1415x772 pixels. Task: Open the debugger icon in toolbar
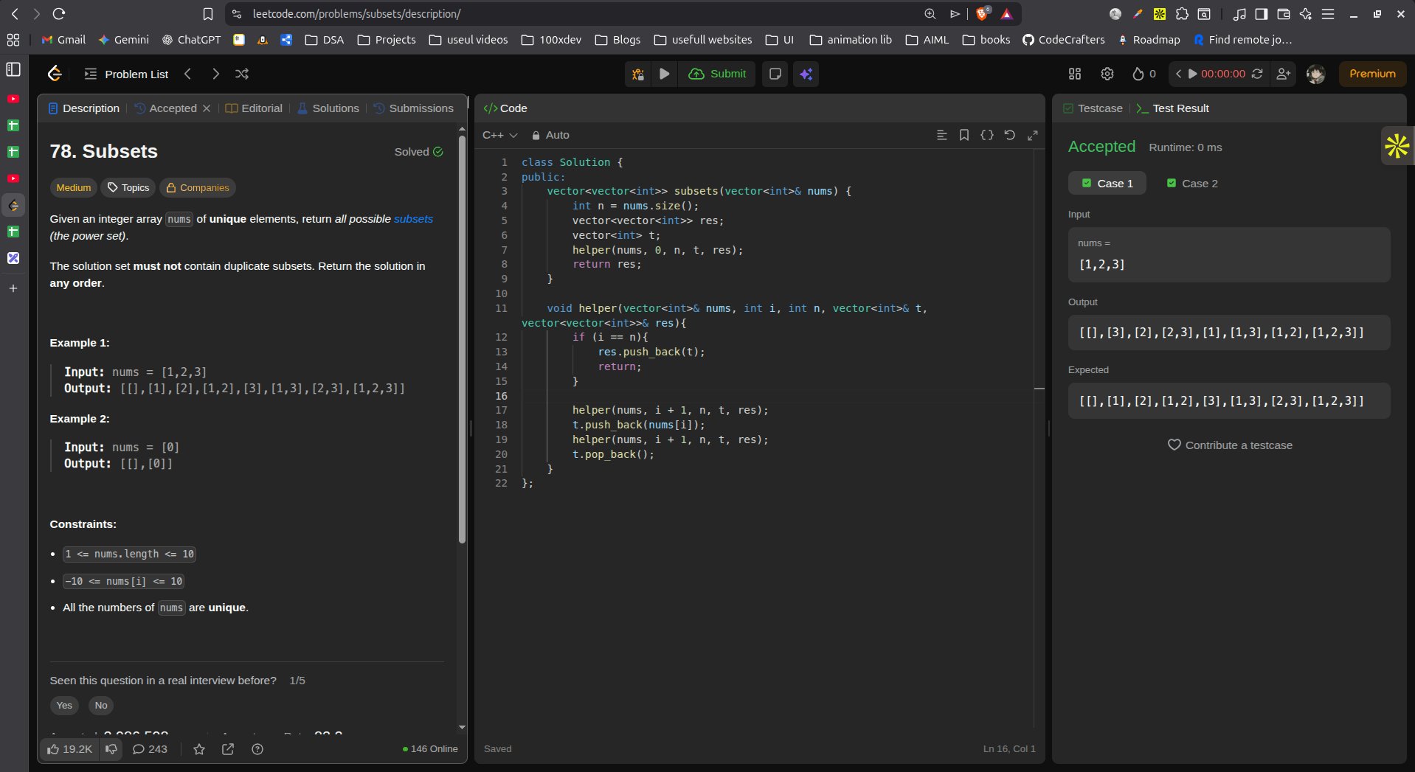pyautogui.click(x=637, y=74)
